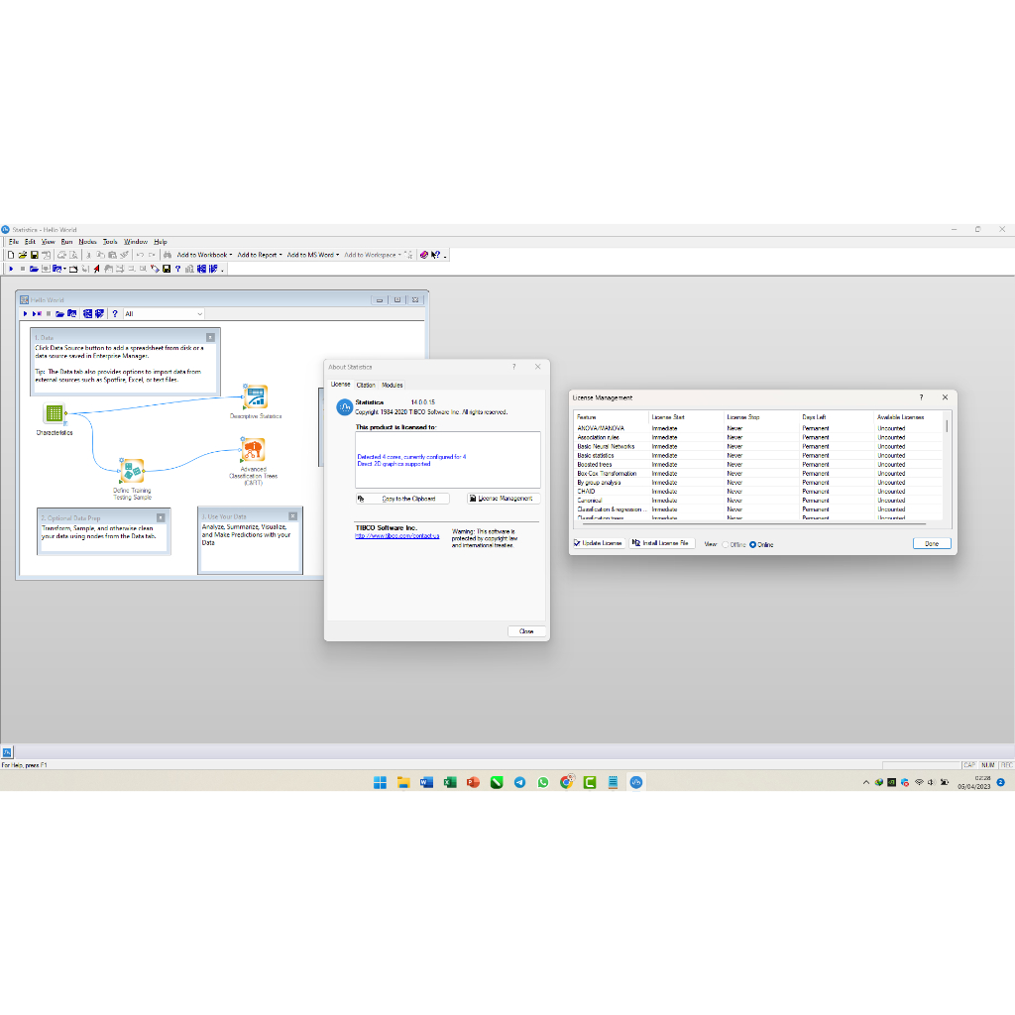Select the Advanced Classification Trees node
Image resolution: width=1015 pixels, height=1015 pixels.
(253, 451)
